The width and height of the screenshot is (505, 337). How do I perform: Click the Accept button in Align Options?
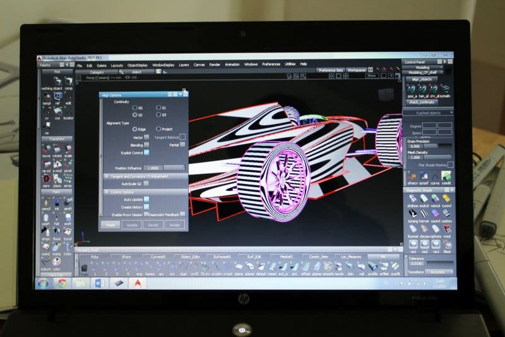pyautogui.click(x=175, y=224)
